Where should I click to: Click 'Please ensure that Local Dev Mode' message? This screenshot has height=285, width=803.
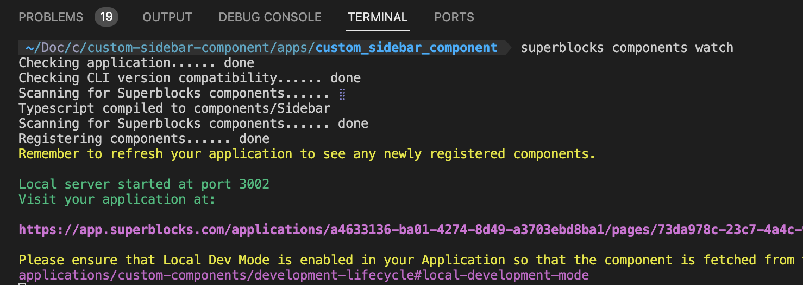click(411, 260)
